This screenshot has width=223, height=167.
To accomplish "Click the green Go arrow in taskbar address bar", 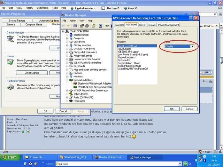I will pos(185,164).
